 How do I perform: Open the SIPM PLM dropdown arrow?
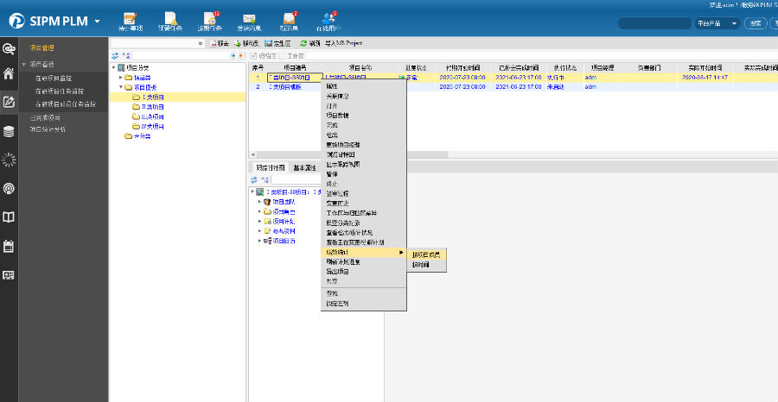point(97,22)
